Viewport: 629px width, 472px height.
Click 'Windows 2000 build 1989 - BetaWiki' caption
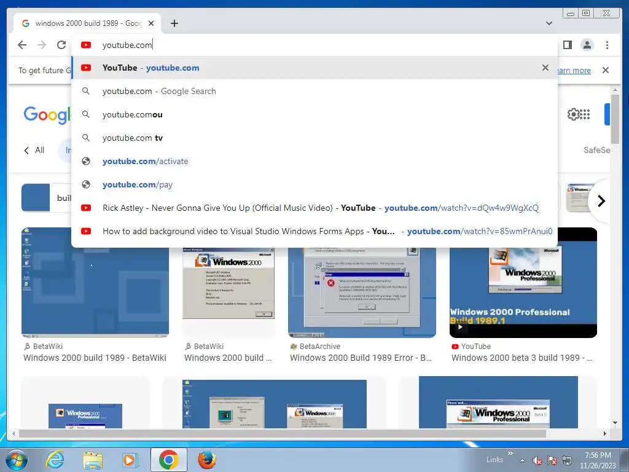(95, 358)
